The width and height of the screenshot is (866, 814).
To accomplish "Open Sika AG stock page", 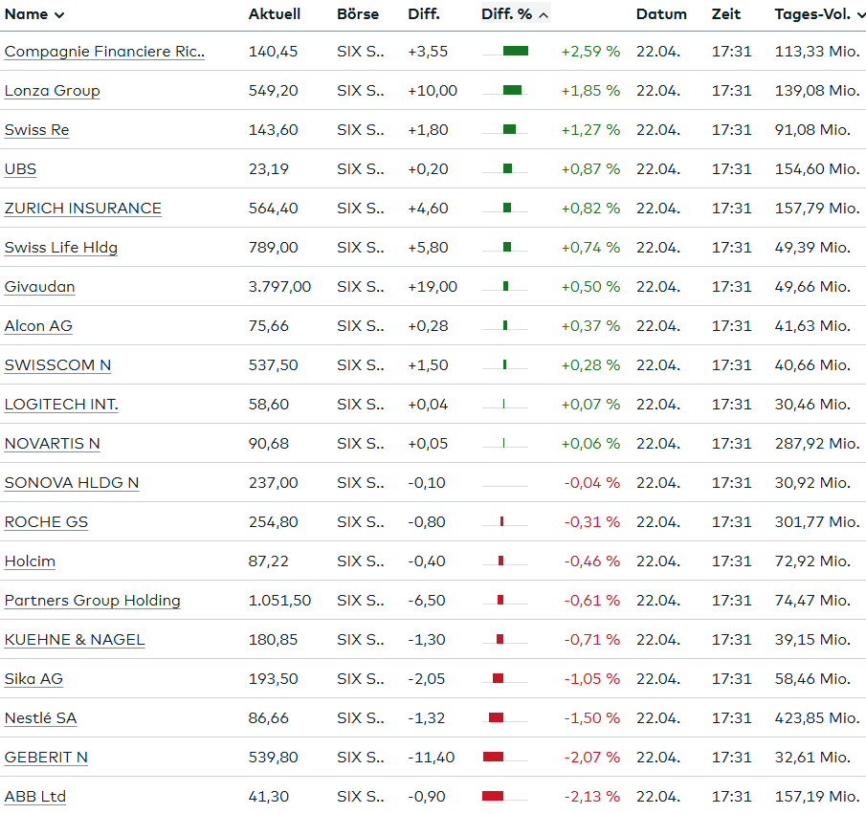I will coord(33,679).
